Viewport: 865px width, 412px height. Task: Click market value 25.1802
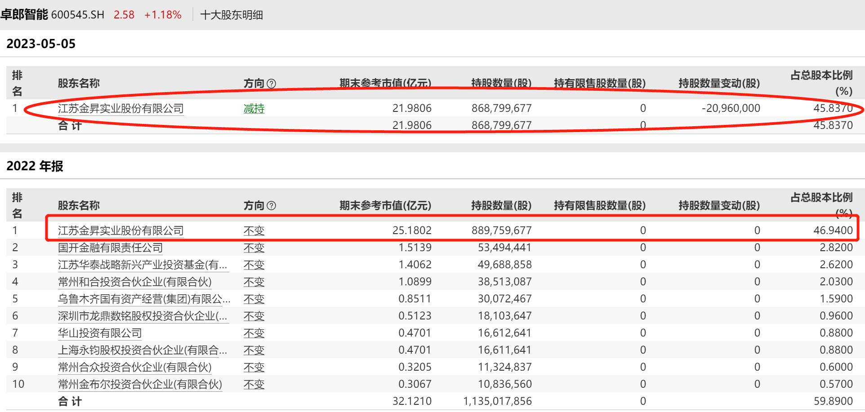tap(412, 230)
